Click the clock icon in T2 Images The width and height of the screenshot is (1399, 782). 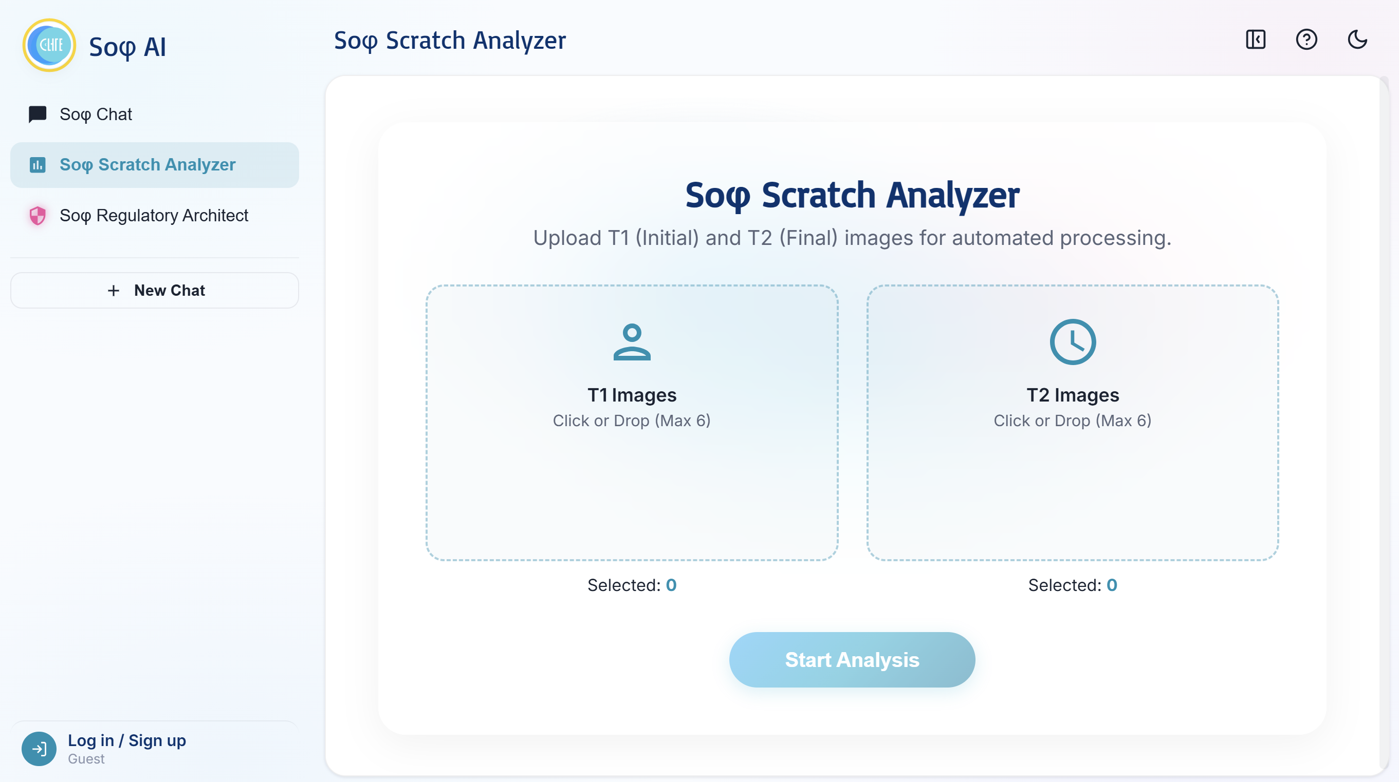coord(1073,342)
